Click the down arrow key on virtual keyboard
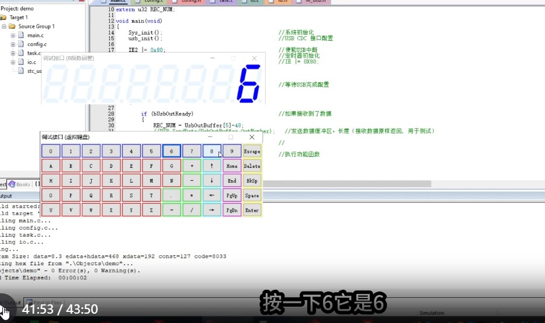The image size is (545, 323). pos(211,180)
